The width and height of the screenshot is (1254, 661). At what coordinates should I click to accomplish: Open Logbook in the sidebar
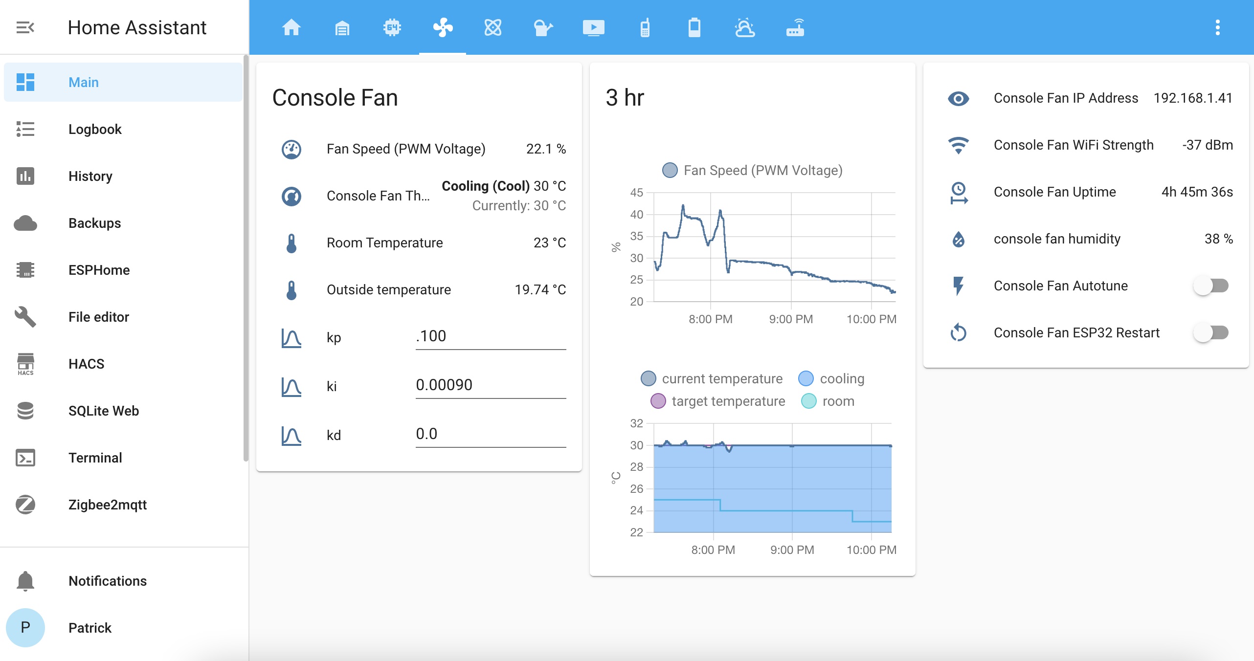[x=95, y=129]
